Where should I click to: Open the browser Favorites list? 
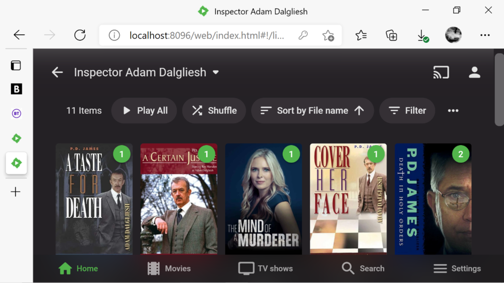coord(361,35)
